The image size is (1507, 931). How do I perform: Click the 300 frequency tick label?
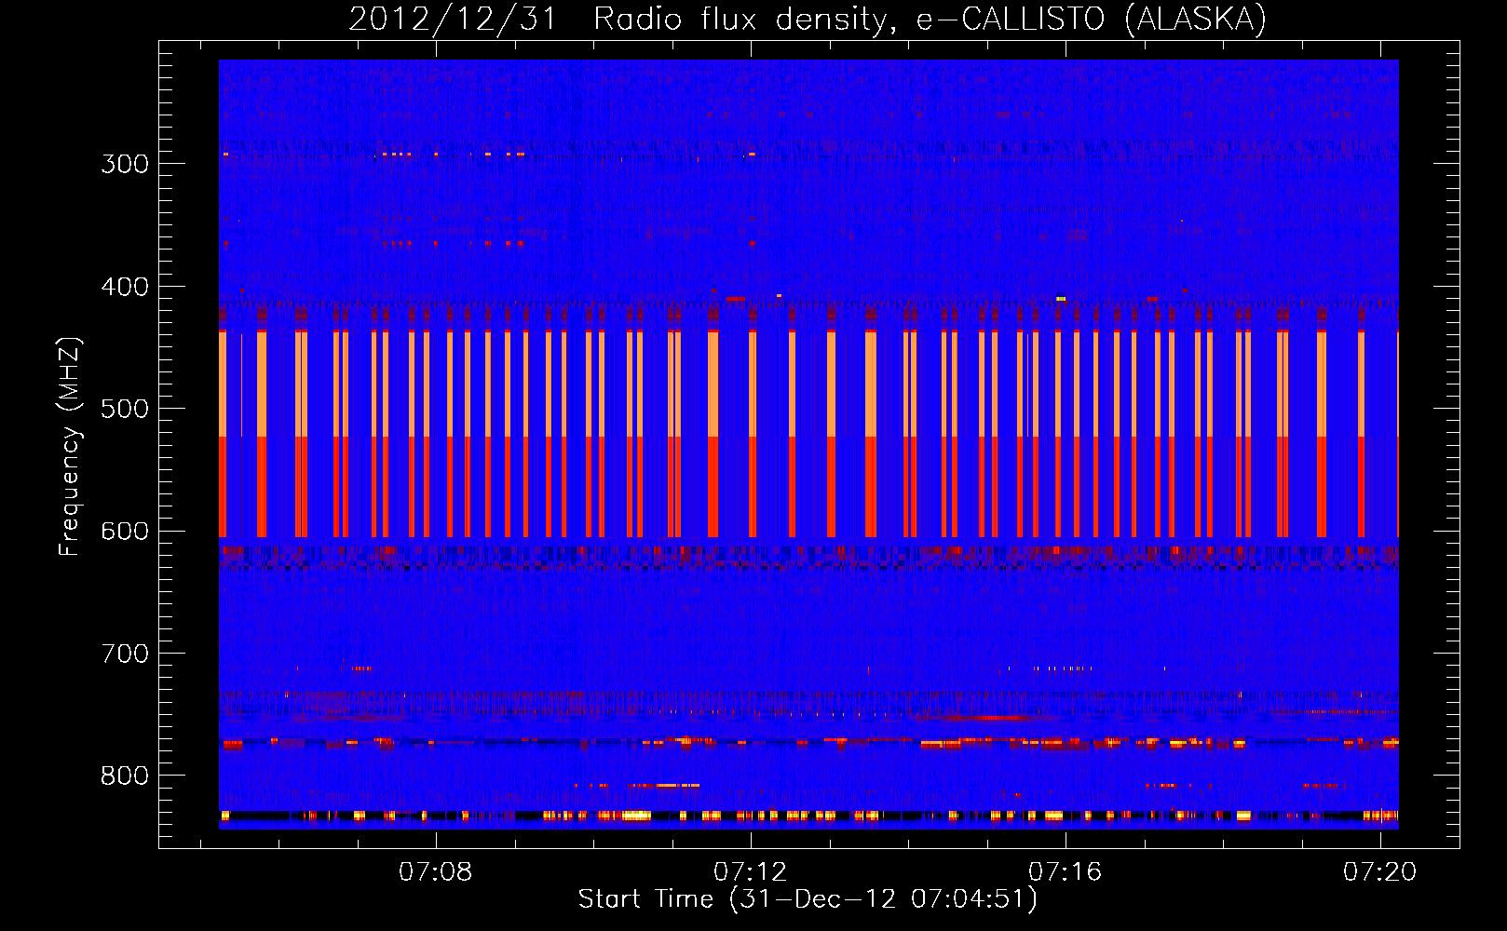tap(125, 164)
